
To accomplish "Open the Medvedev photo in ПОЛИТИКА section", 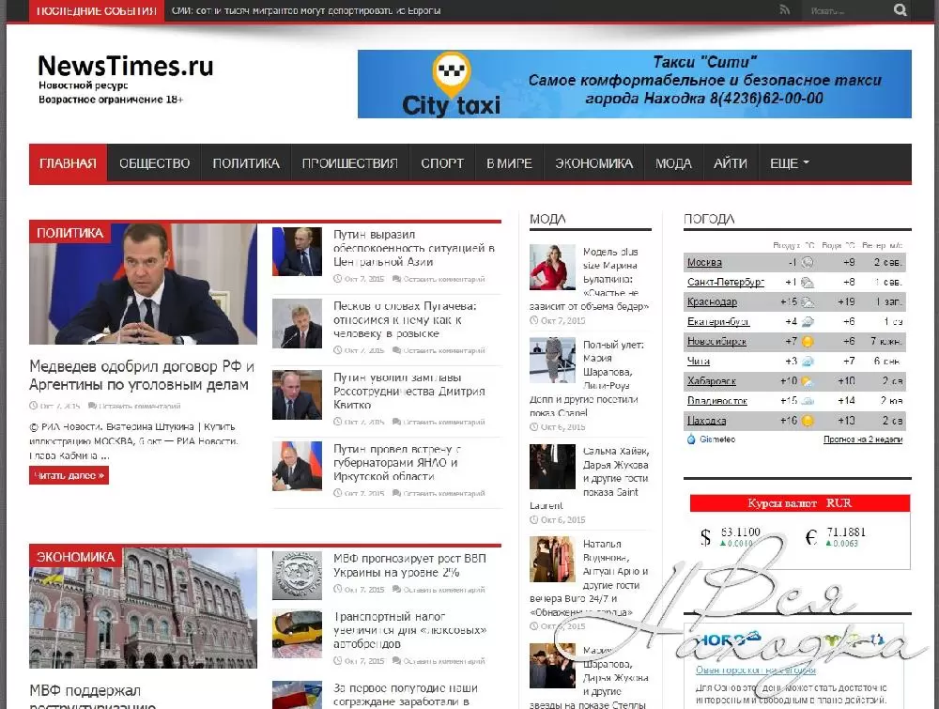I will tap(143, 285).
